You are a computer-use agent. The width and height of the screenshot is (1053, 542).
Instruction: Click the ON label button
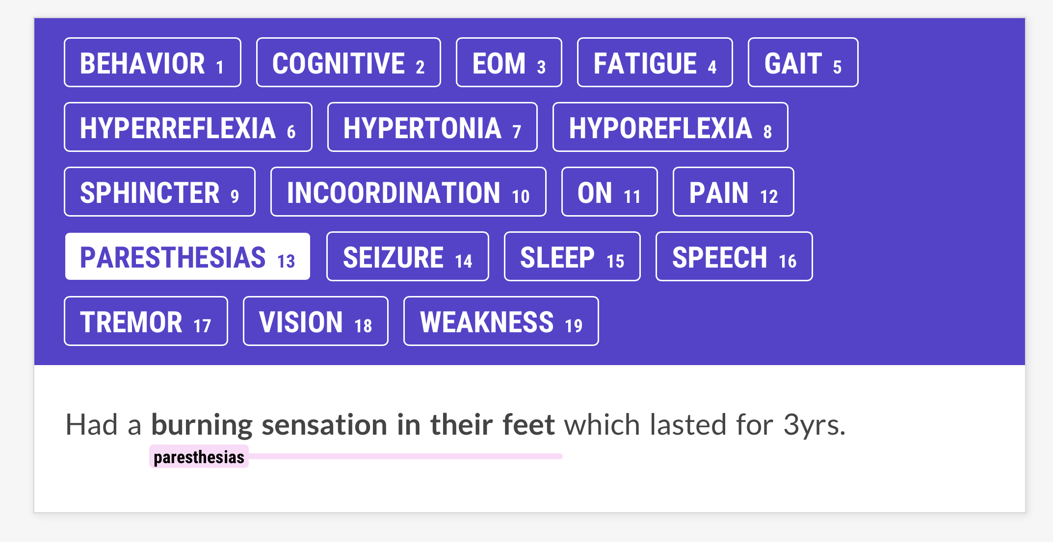click(x=609, y=192)
